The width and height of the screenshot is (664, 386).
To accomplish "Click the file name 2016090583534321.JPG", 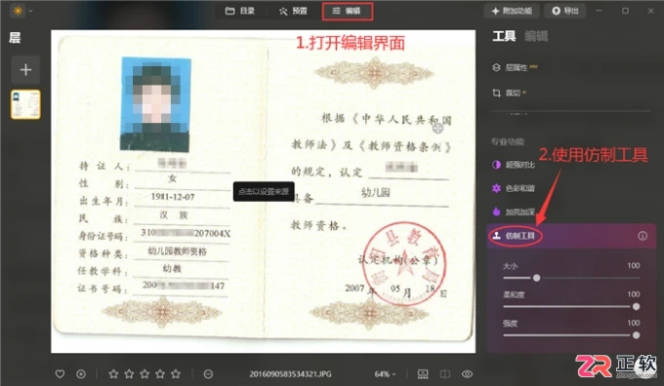I will pyautogui.click(x=291, y=374).
